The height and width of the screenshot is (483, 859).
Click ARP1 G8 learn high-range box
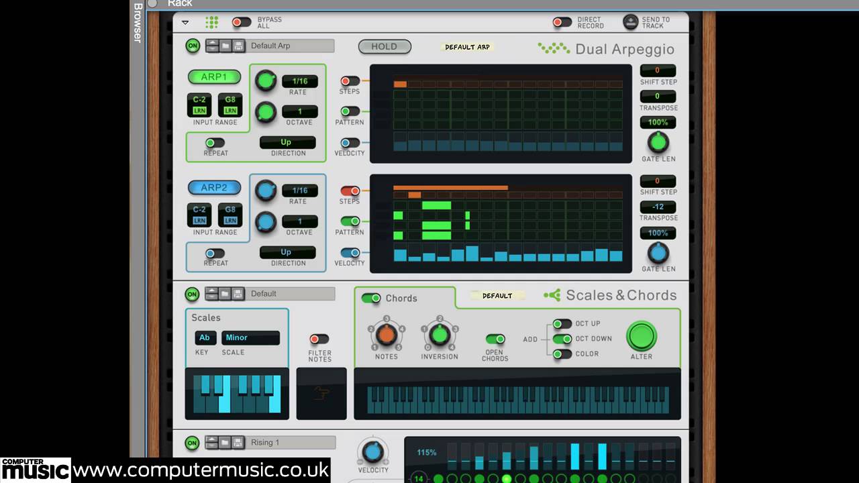coord(230,105)
